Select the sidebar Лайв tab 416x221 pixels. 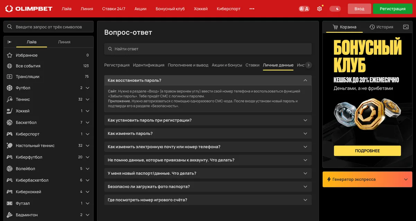point(32,42)
